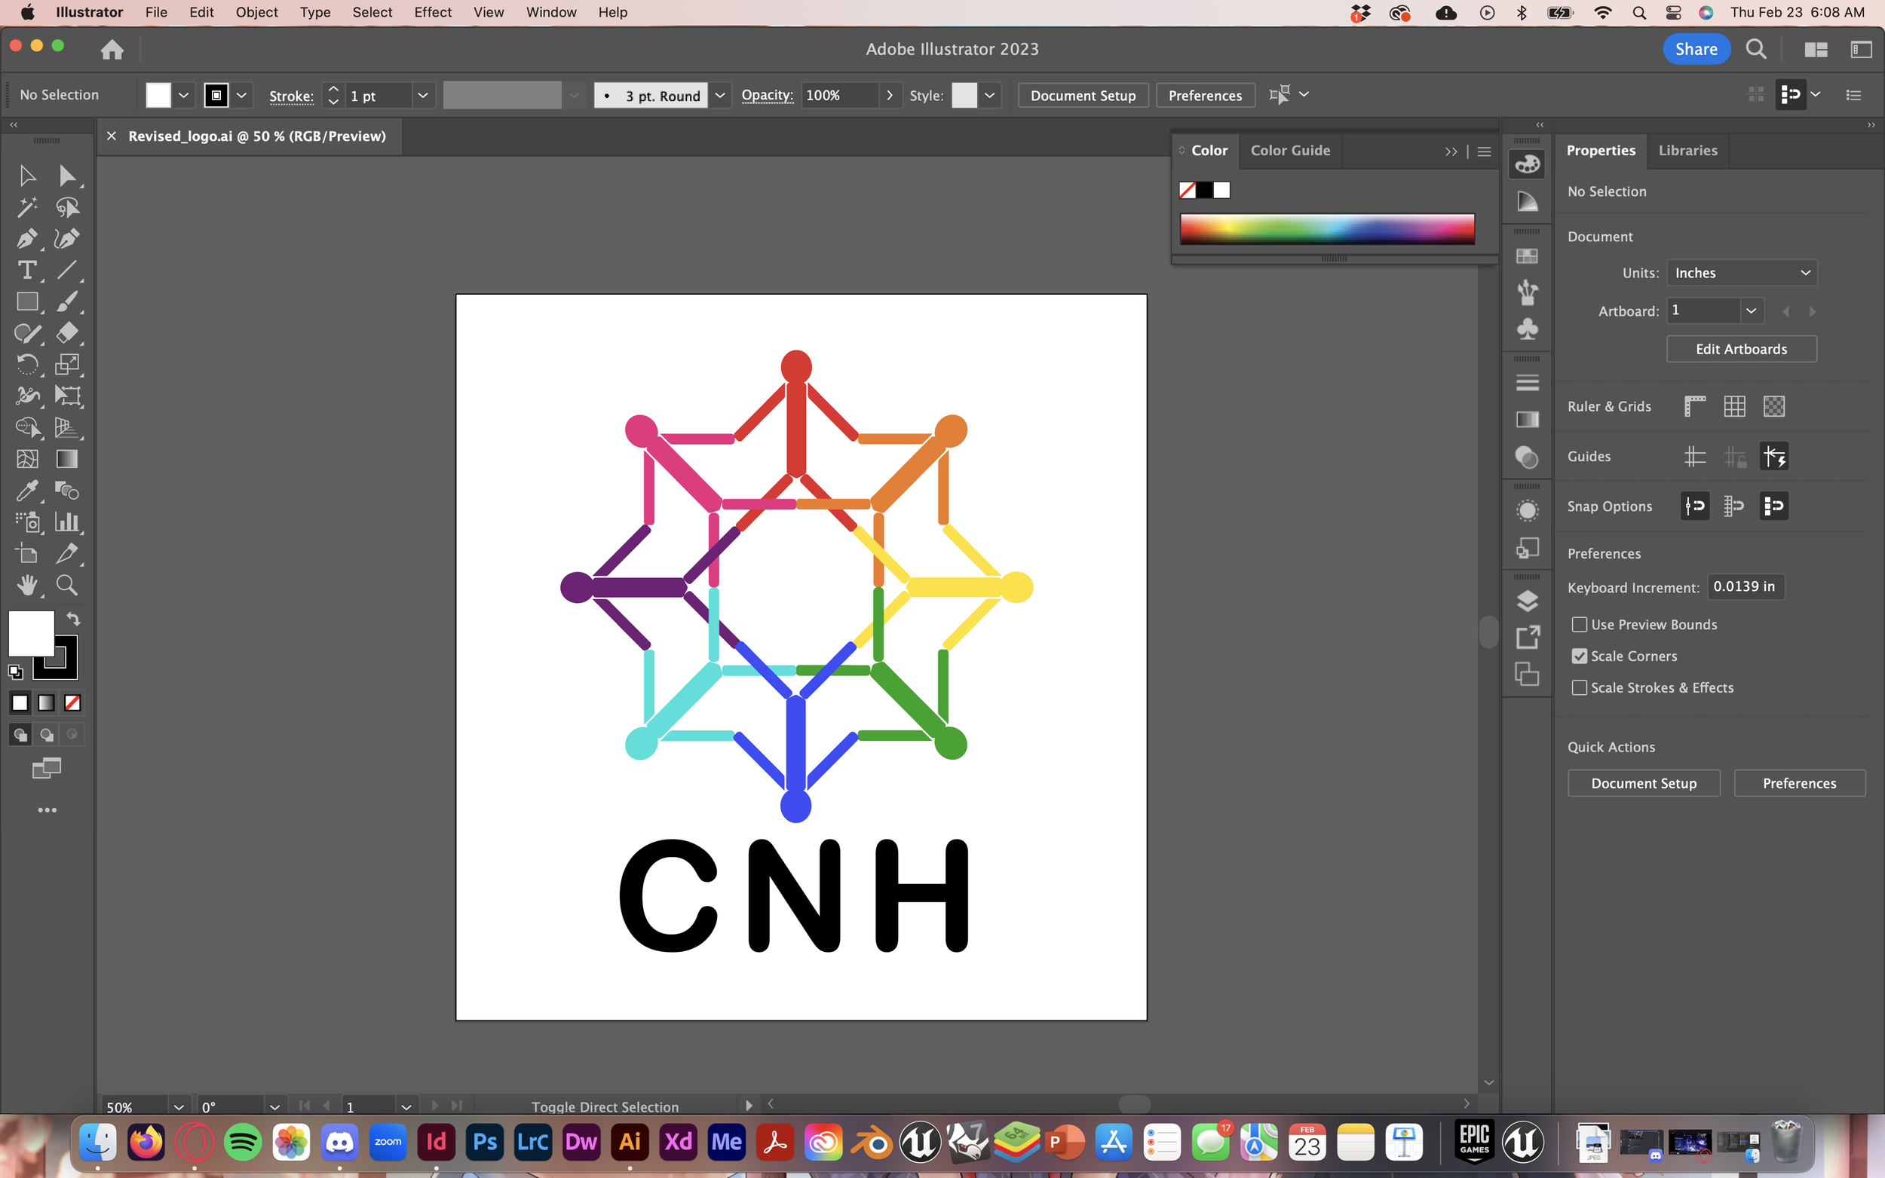Pick a color from the spectrum bar
Image resolution: width=1885 pixels, height=1178 pixels.
tap(1326, 229)
